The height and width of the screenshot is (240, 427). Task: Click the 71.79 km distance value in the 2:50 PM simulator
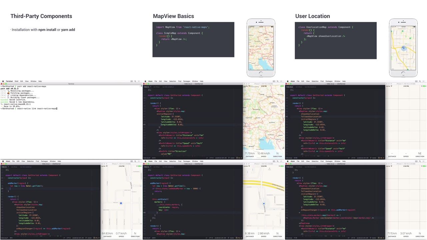(250, 153)
